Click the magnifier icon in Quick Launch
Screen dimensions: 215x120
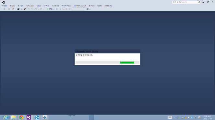pos(199,2)
